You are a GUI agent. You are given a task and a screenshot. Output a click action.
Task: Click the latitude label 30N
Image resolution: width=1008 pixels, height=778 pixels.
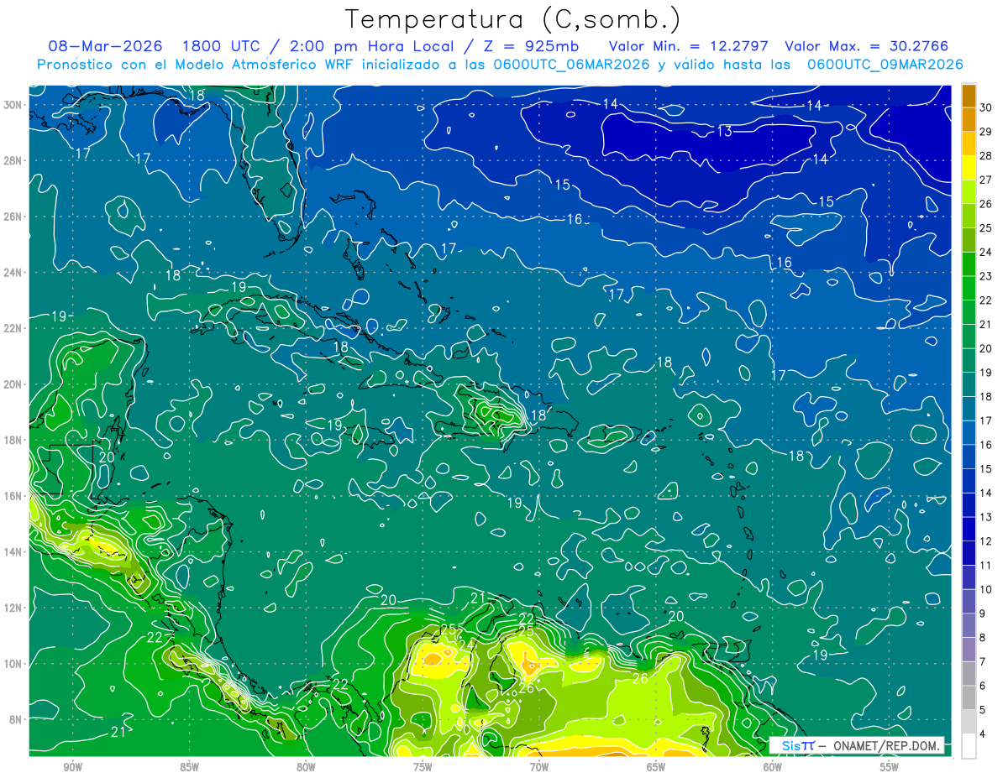tap(13, 104)
